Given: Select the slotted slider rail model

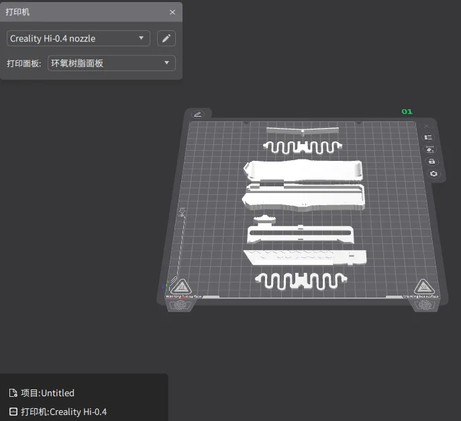Looking at the screenshot, I should click(302, 234).
